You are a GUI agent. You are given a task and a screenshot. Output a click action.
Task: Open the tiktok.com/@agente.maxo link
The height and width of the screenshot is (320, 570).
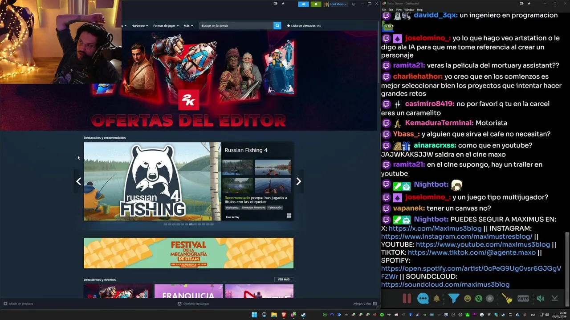coord(472,252)
